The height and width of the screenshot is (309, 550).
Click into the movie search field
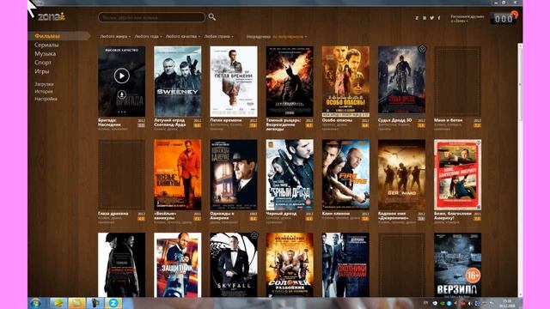point(151,17)
